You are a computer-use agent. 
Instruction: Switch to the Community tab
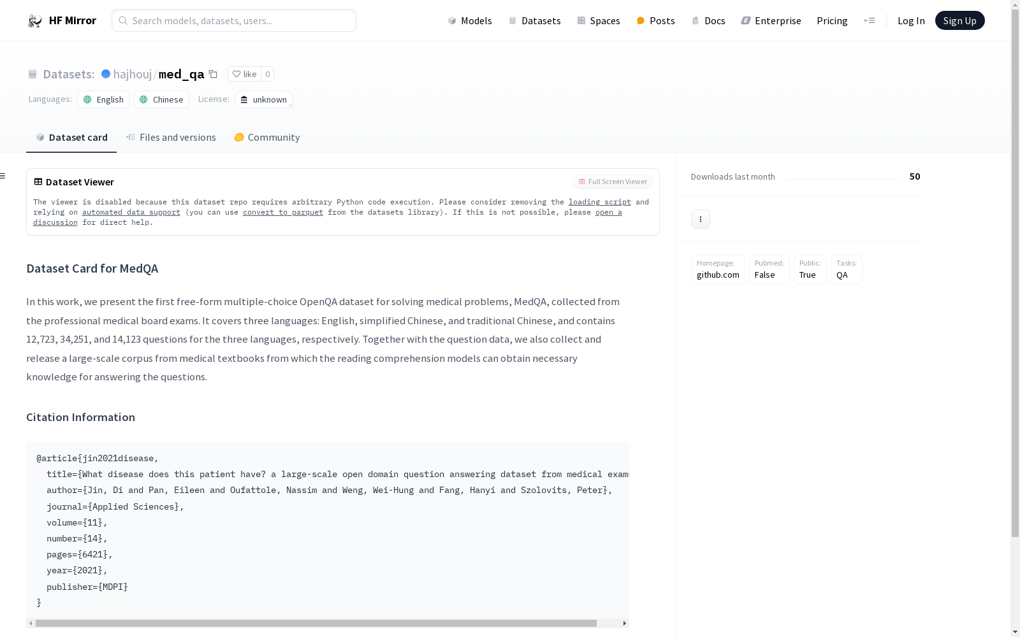point(266,137)
